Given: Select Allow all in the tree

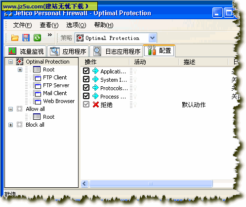Looking at the screenshot, I should tap(35, 109).
